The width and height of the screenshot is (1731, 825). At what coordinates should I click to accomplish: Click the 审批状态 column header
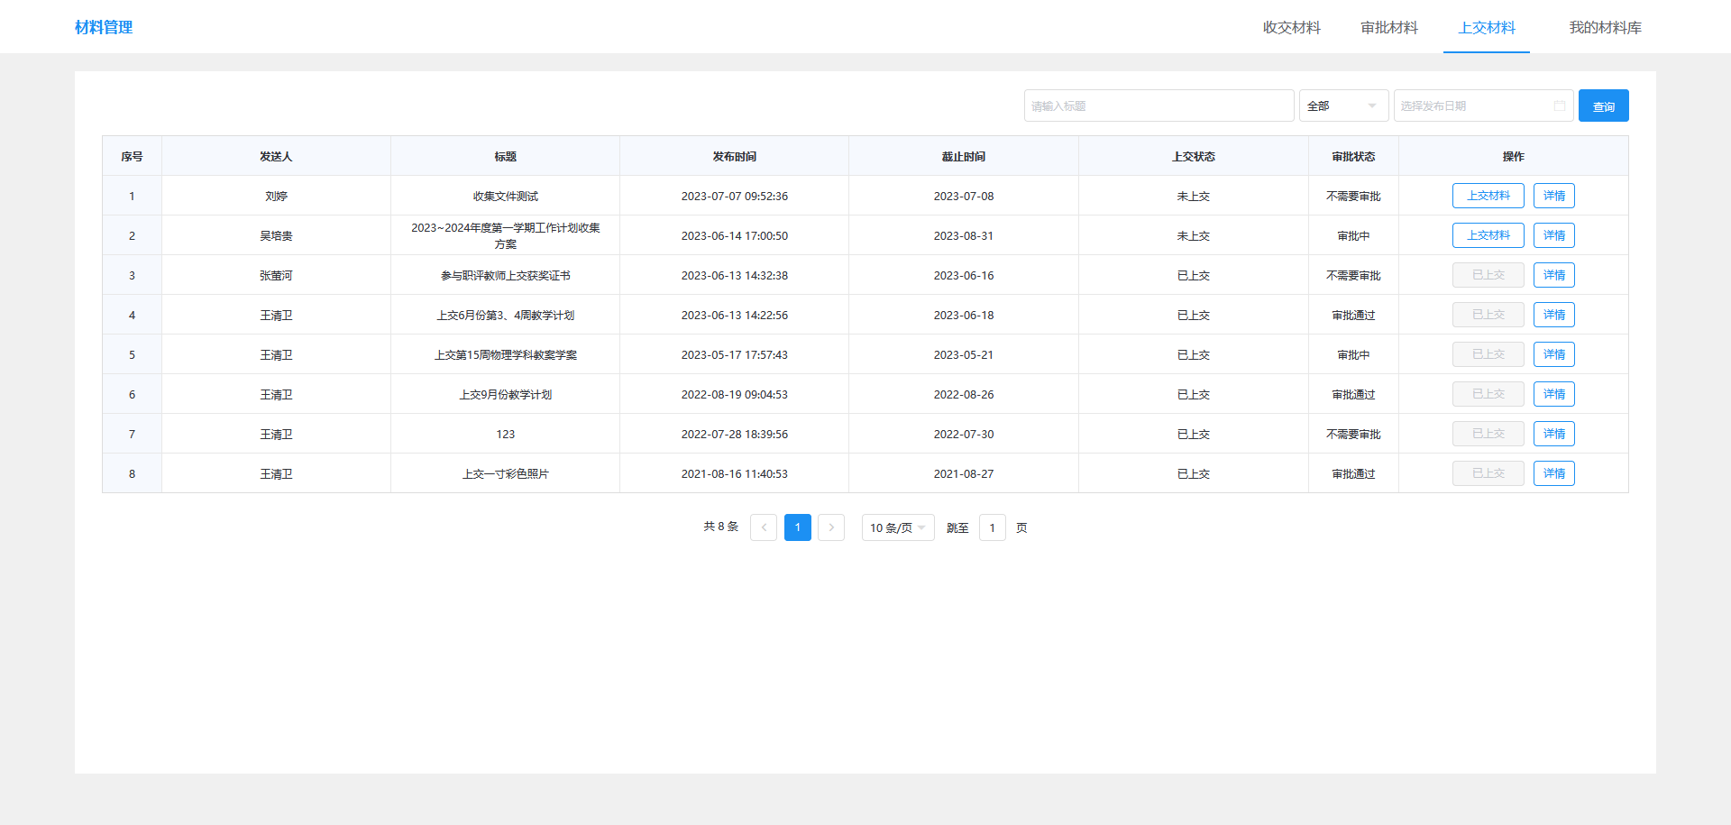[x=1353, y=156]
